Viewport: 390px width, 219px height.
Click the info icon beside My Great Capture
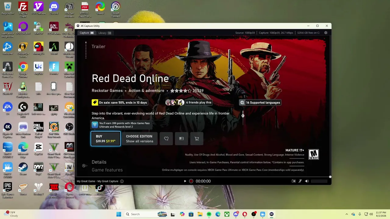[x=122, y=181]
